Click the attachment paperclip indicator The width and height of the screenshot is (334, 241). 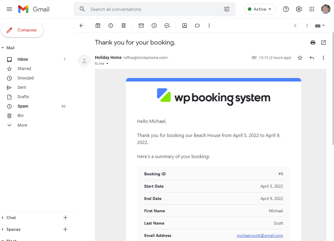tap(254, 57)
